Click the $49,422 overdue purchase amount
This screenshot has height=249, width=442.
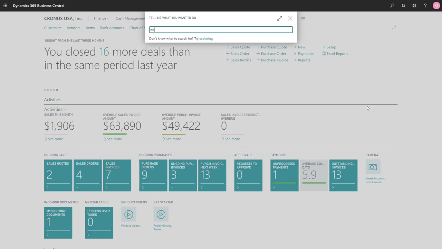click(181, 126)
